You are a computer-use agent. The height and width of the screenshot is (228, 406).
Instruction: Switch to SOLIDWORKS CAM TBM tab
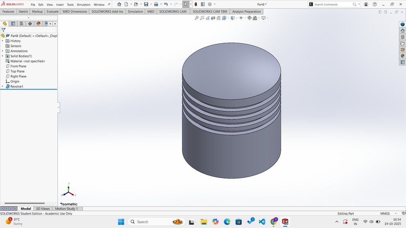210,11
